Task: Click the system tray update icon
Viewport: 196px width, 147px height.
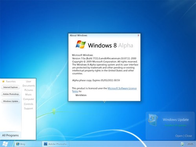Action: click(x=182, y=144)
